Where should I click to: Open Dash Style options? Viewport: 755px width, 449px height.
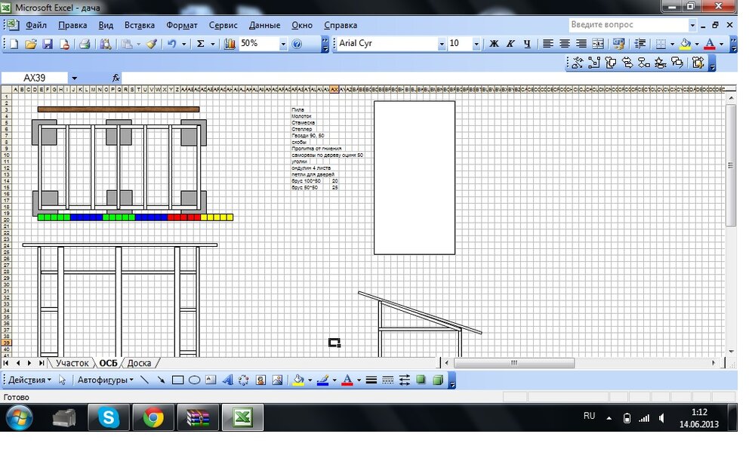click(387, 380)
